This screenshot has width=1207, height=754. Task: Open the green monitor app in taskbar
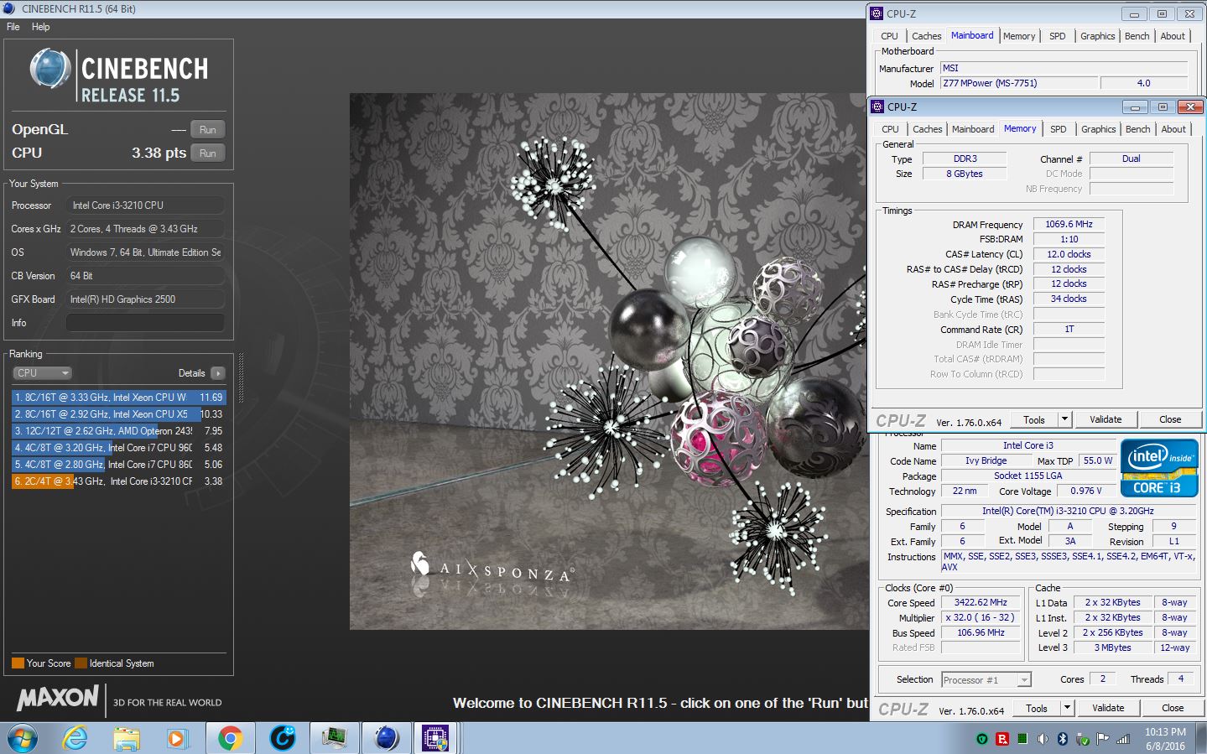(x=335, y=738)
